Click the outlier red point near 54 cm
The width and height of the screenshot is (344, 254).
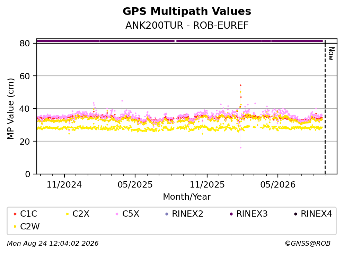(x=240, y=85)
